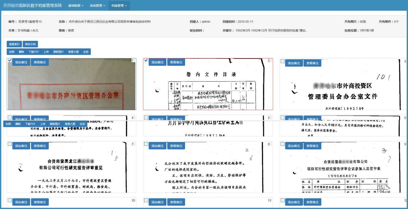Click 添加备注 on image 9
This screenshot has height=209, width=408.
[x=294, y=146]
